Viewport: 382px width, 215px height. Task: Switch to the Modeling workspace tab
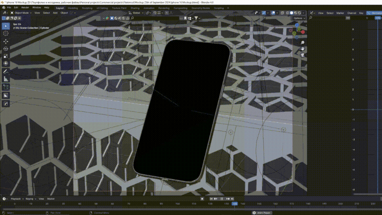(x=73, y=8)
